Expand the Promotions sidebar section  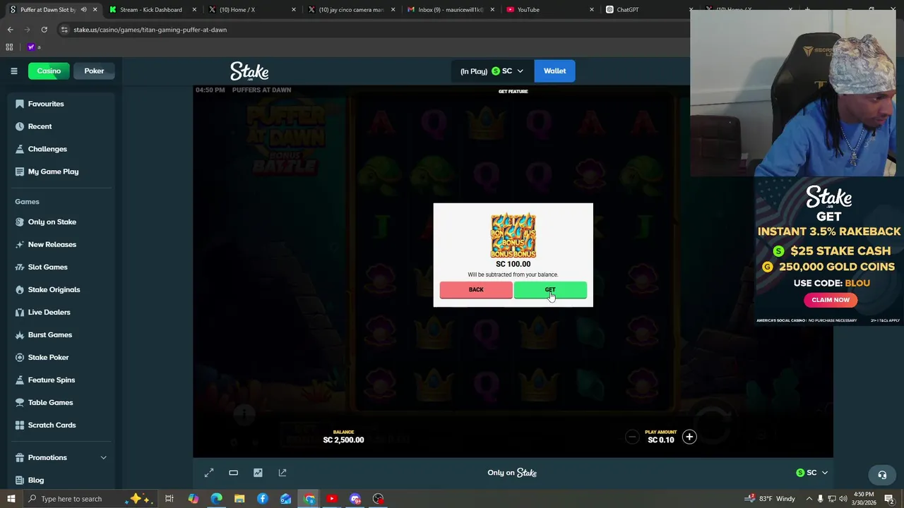click(103, 457)
